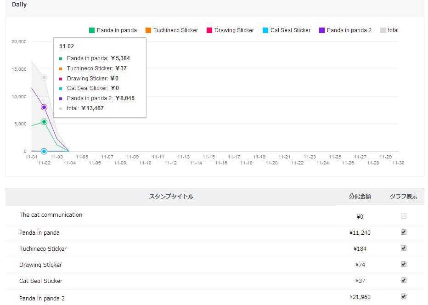The height and width of the screenshot is (305, 428).
Task: Click the blue Cat Seal data point at zero
Action: click(44, 151)
